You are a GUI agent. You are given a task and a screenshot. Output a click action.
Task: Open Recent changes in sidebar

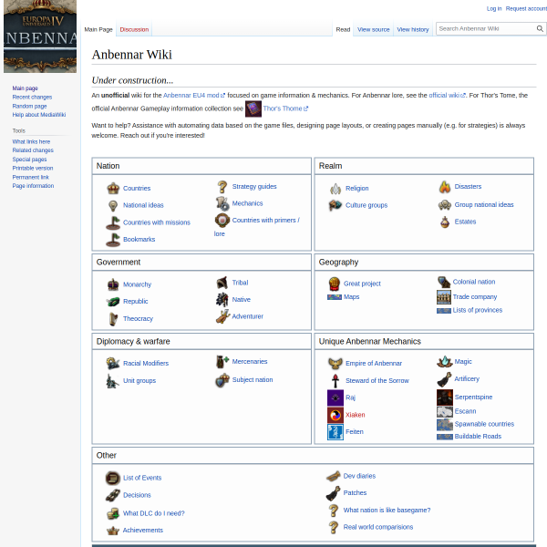[x=32, y=97]
